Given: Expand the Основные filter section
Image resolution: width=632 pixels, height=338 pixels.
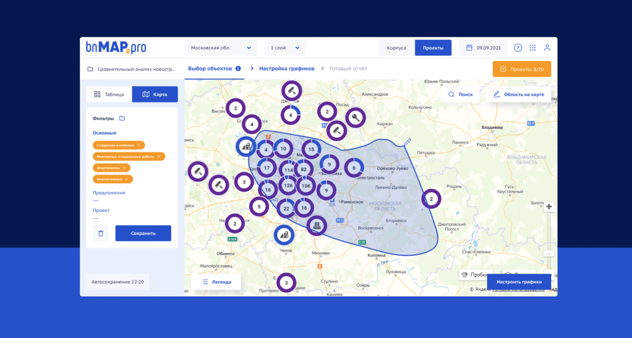Looking at the screenshot, I should [105, 133].
